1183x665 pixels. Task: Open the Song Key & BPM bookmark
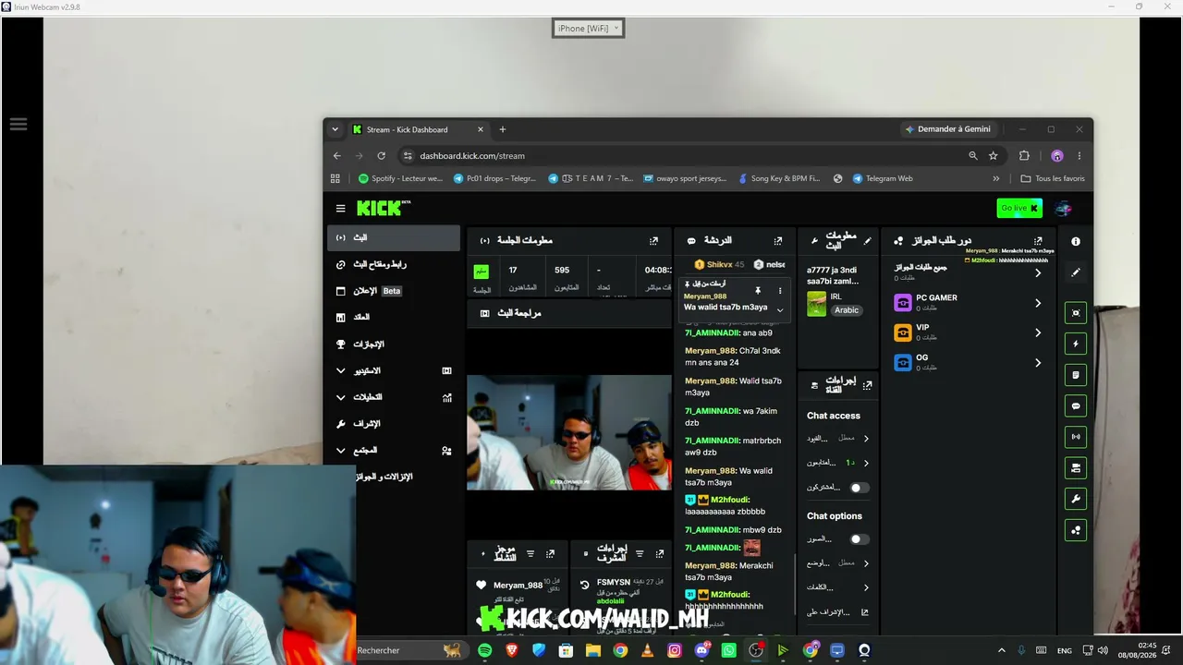click(779, 178)
